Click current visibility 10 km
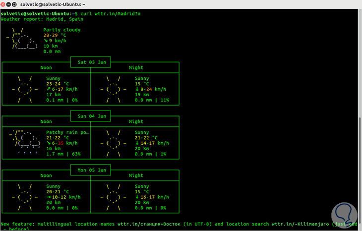The height and width of the screenshot is (231, 362). pyautogui.click(x=51, y=46)
